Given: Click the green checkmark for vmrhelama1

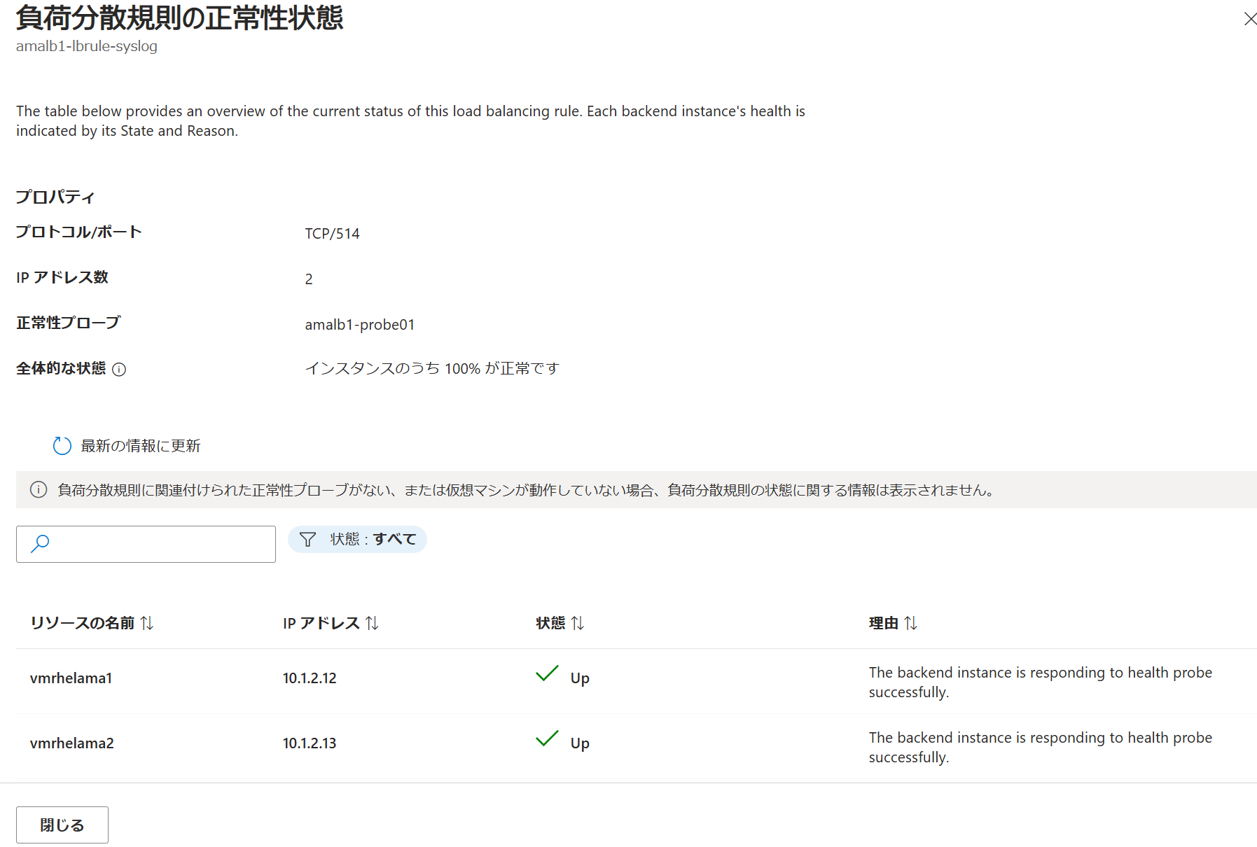Looking at the screenshot, I should [547, 673].
